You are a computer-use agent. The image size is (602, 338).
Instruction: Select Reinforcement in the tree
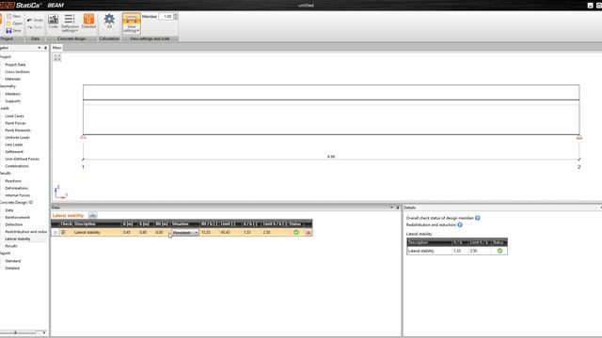(17, 217)
